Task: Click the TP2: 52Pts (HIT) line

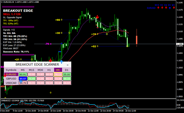Action: [x=11, y=24]
